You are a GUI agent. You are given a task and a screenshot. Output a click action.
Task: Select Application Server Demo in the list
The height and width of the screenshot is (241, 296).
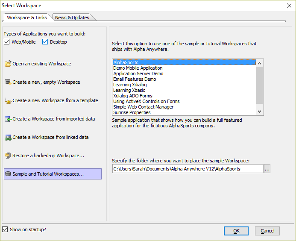(184, 73)
